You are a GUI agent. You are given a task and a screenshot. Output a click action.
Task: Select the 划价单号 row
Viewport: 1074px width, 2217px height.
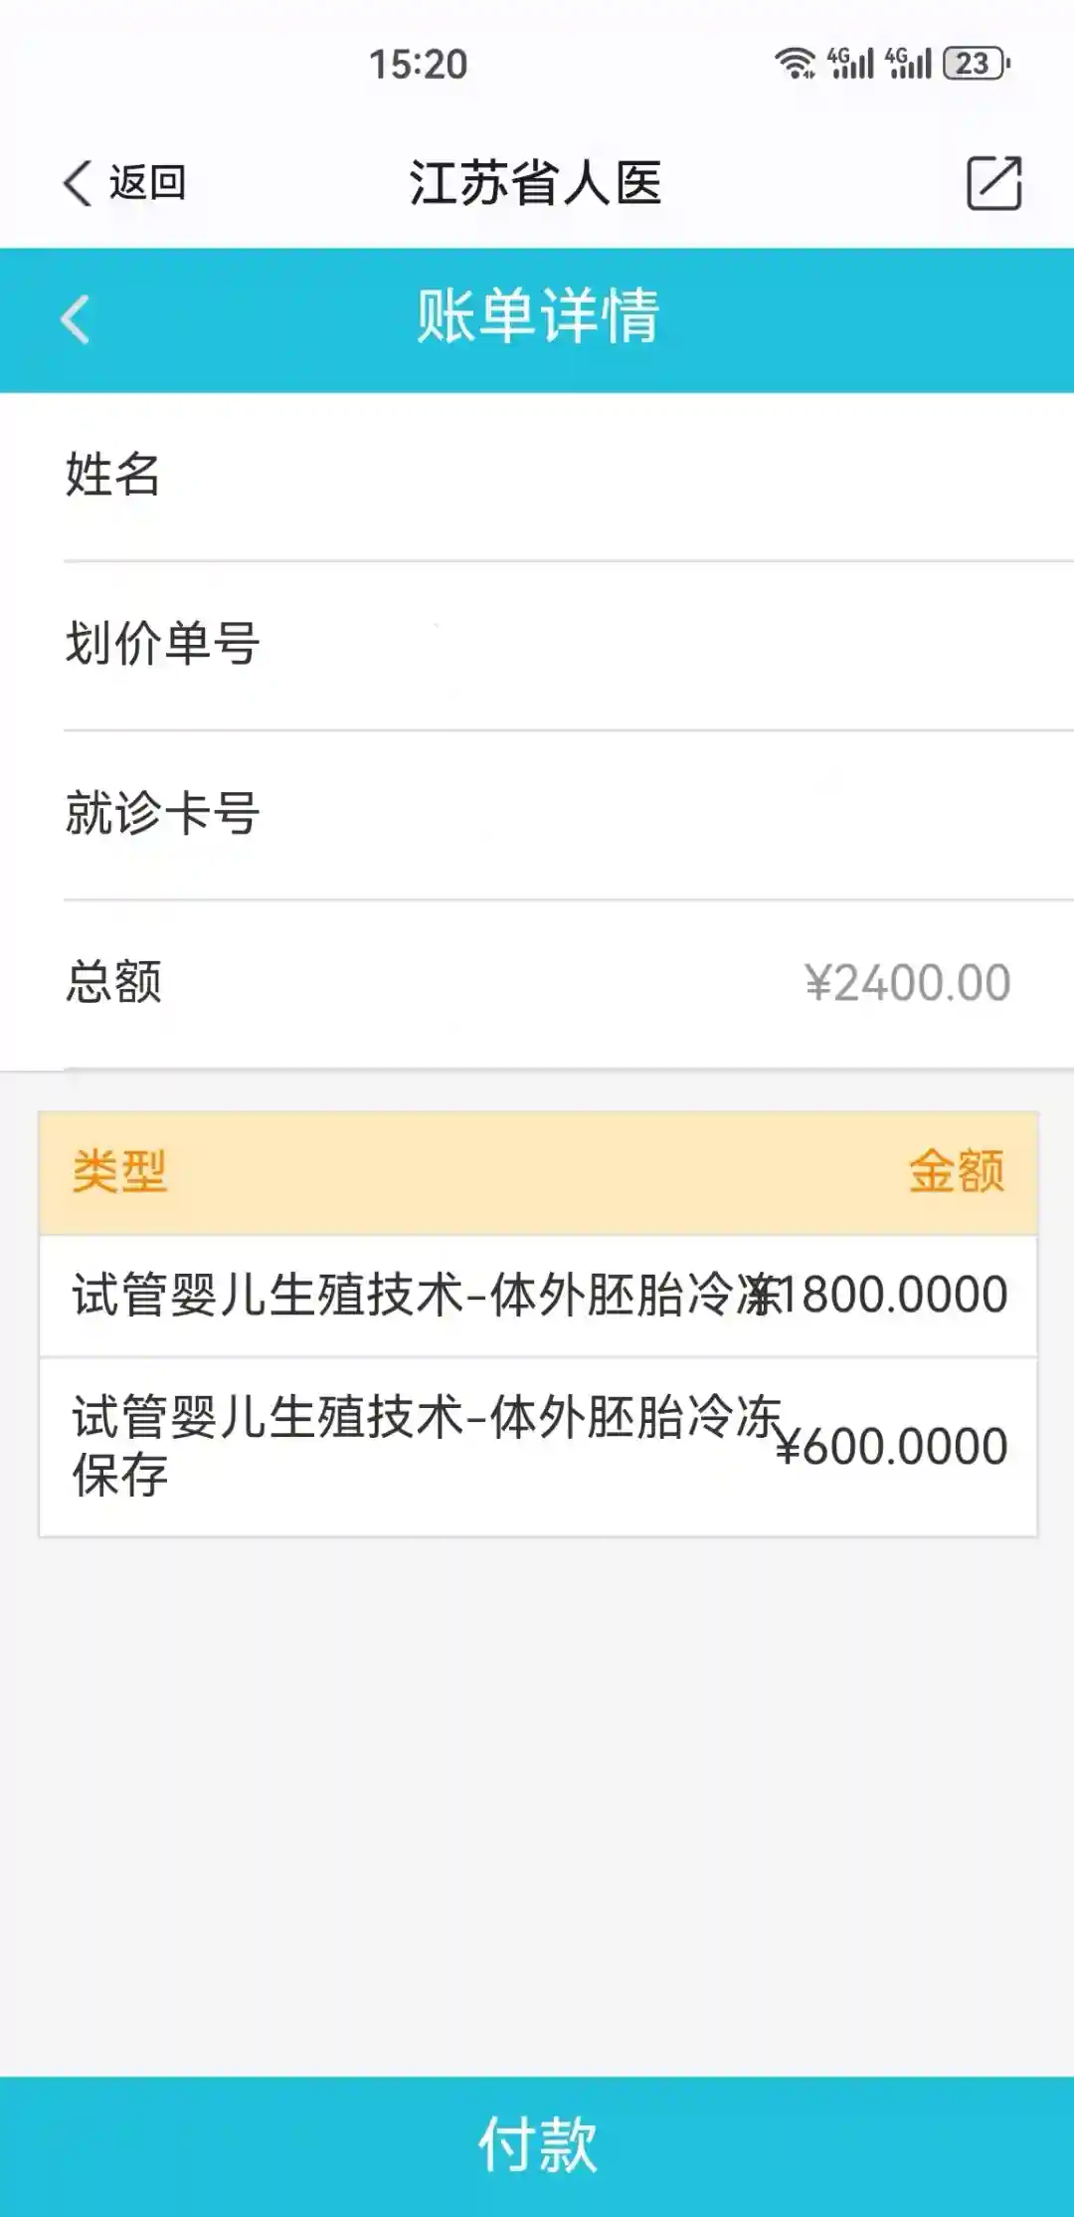pyautogui.click(x=537, y=644)
